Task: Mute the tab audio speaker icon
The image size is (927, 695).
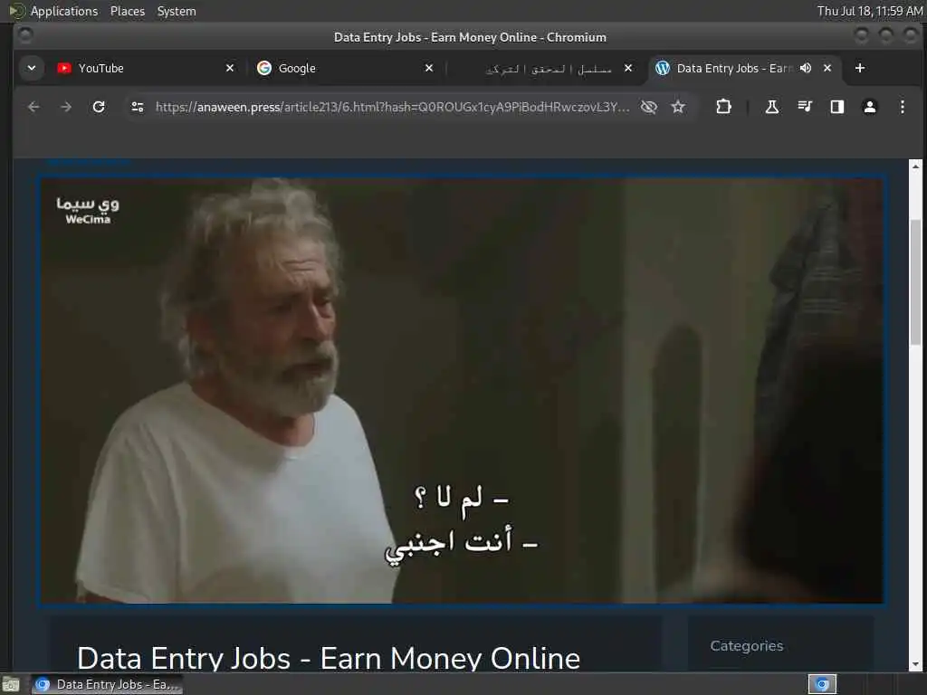Action: [805, 68]
